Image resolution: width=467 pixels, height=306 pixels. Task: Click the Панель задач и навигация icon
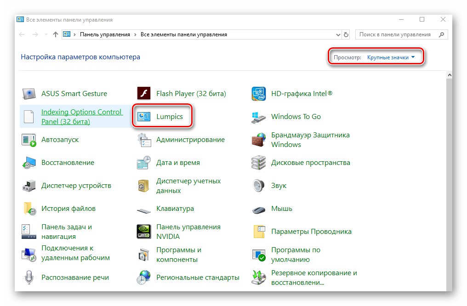pos(29,232)
